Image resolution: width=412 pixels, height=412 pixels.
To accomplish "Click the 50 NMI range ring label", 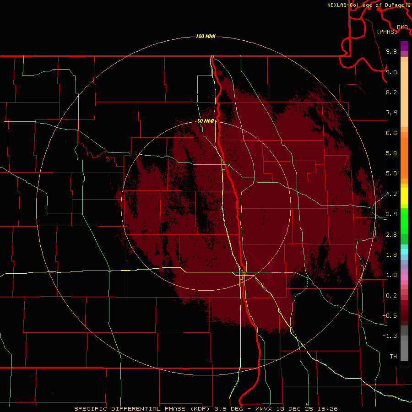I will pyautogui.click(x=206, y=121).
